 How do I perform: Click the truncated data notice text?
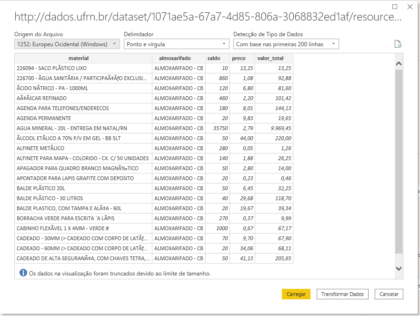[x=120, y=274]
